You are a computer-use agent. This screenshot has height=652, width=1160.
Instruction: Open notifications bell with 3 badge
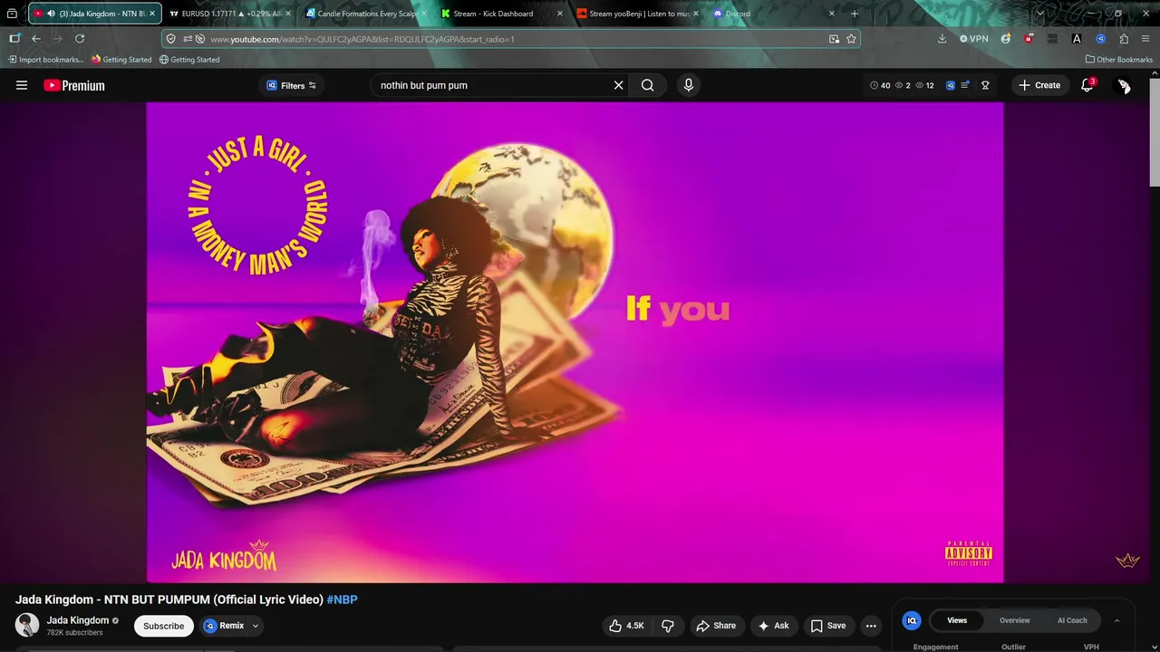pos(1087,85)
